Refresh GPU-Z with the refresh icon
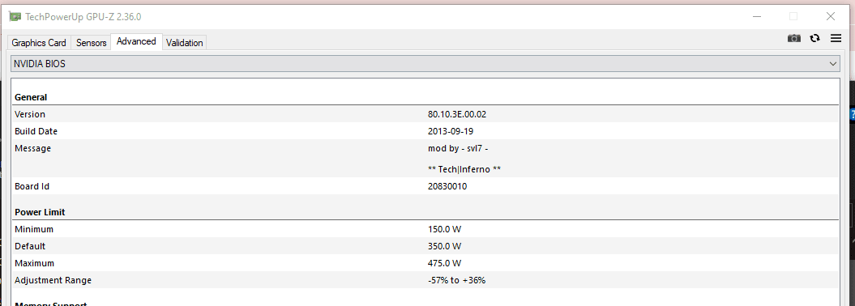 pyautogui.click(x=814, y=38)
